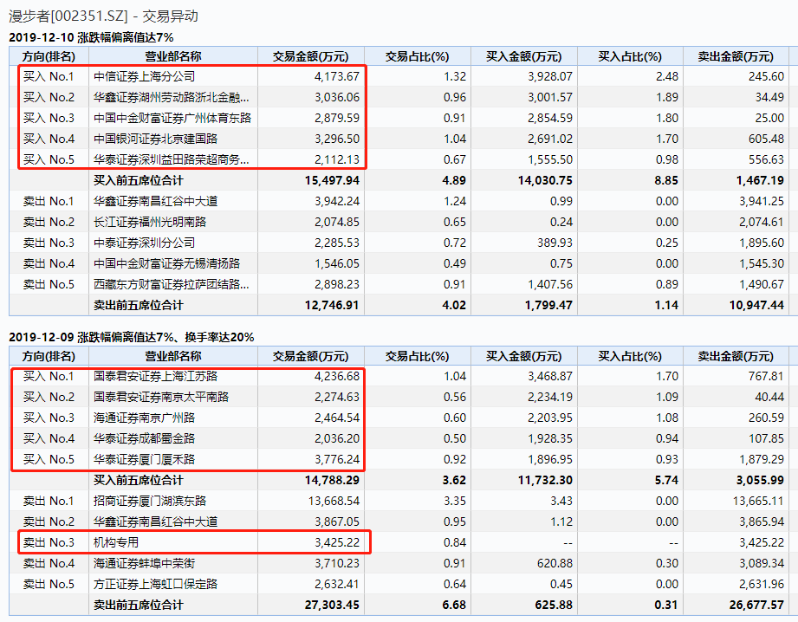Click 方向(排名) header in 2019-12-10 table

tap(49, 56)
